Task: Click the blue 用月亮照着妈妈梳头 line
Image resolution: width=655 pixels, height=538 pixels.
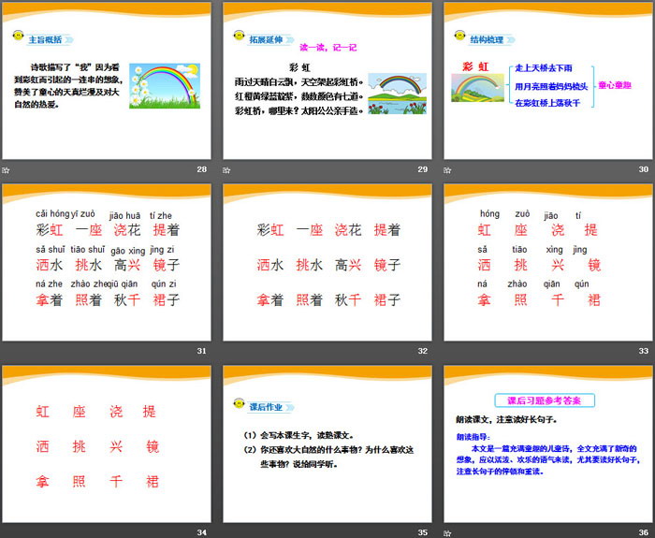Action: coord(551,86)
